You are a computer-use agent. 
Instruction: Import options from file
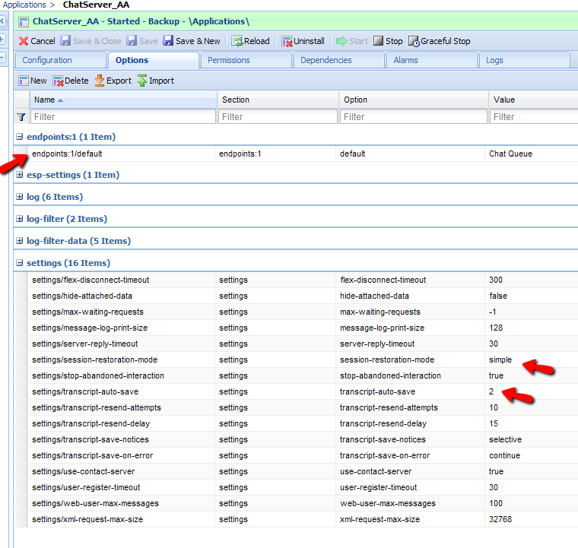142,81
